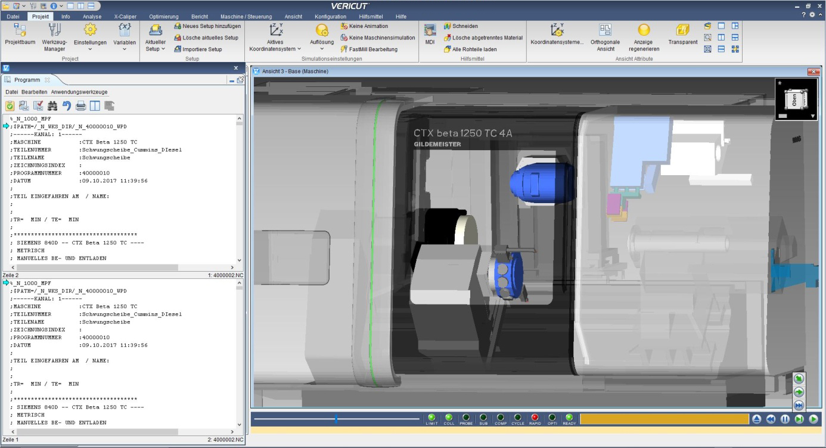The height and width of the screenshot is (448, 826).
Task: Click the binoculars search icon
Action: click(52, 106)
